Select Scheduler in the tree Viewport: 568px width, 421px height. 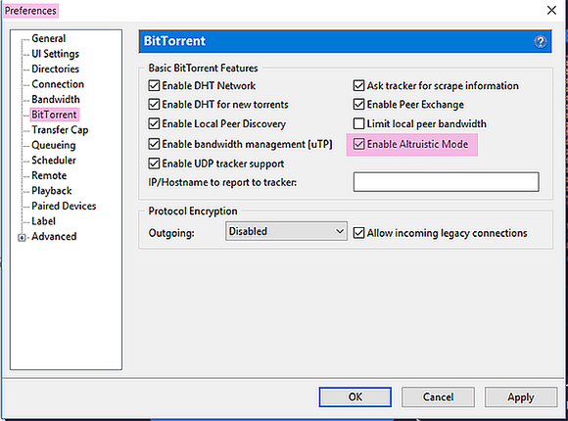coord(54,161)
